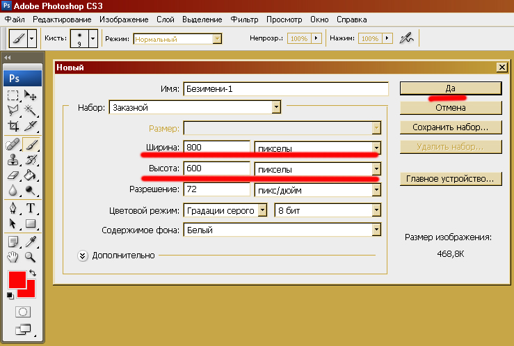
Task: Select the Paint Bucket tool
Action: 31,175
